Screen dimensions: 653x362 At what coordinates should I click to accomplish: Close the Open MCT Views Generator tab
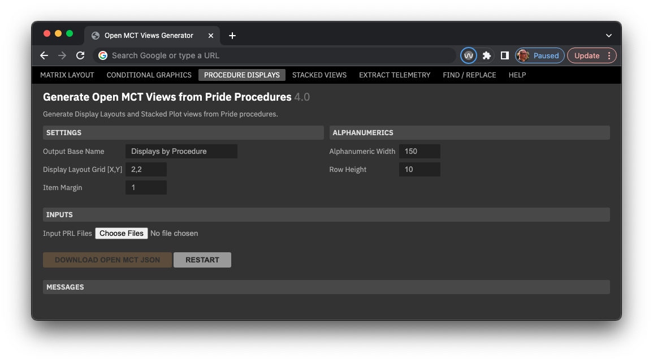pyautogui.click(x=211, y=36)
